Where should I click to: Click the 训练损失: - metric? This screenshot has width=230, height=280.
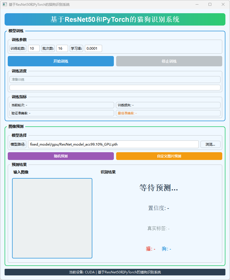168,105
